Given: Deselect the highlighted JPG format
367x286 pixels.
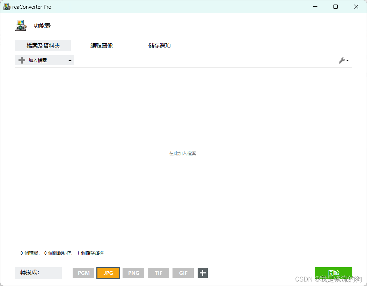Looking at the screenshot, I should point(108,273).
